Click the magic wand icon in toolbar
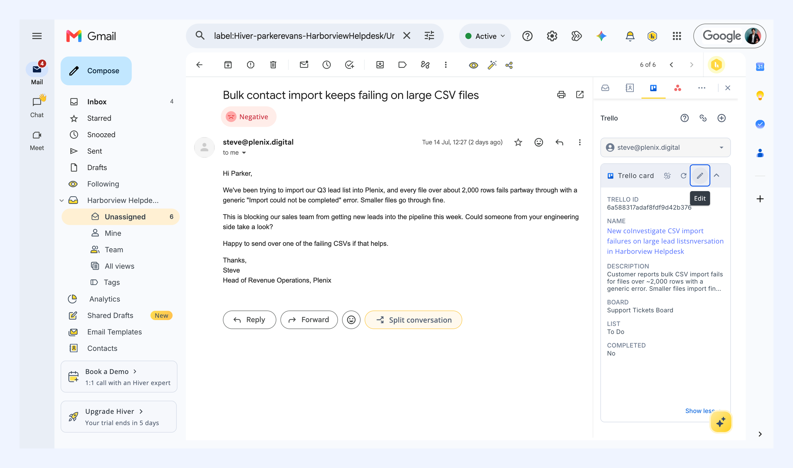This screenshot has height=468, width=793. tap(492, 65)
